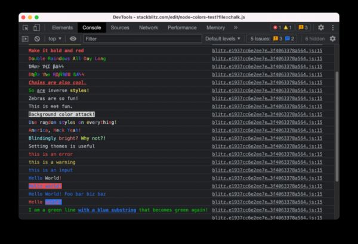The height and width of the screenshot is (244, 358).
Task: Show the console sidebar panel
Action: (26, 39)
